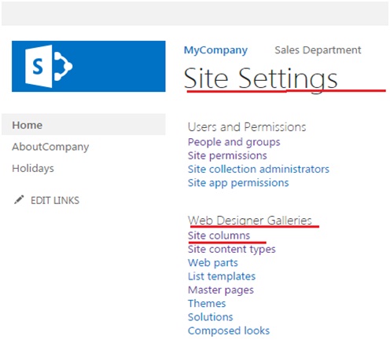
Task: Click the pencil icon beside EDIT LINKS
Action: click(19, 200)
